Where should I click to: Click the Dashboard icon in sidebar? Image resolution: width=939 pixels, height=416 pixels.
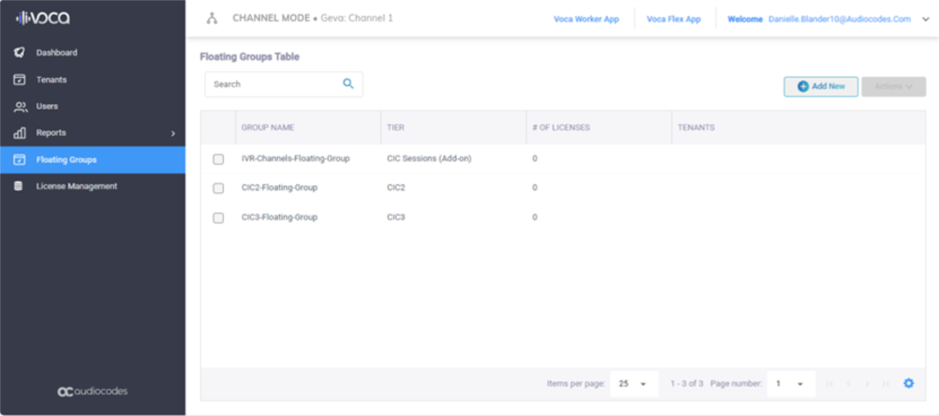pos(20,53)
